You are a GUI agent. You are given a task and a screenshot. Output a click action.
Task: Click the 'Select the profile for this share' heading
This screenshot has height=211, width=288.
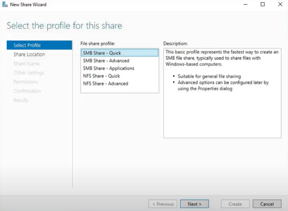tap(65, 26)
